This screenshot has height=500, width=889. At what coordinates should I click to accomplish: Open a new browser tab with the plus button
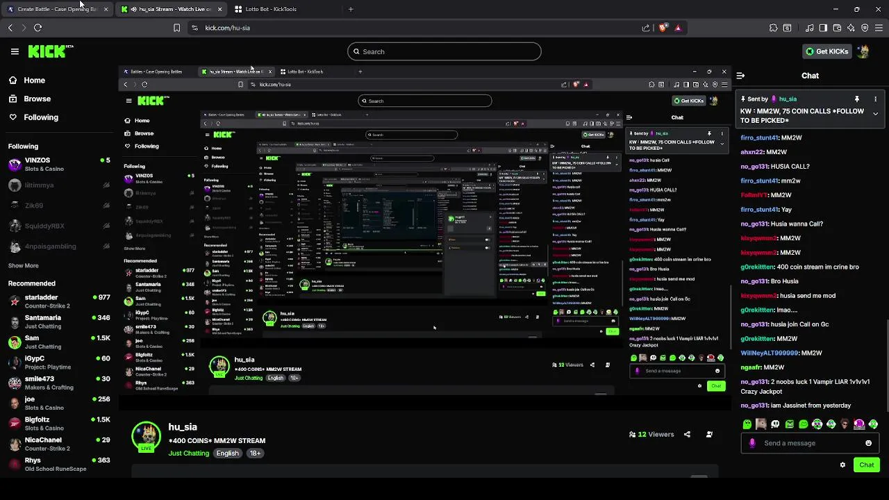pos(351,9)
